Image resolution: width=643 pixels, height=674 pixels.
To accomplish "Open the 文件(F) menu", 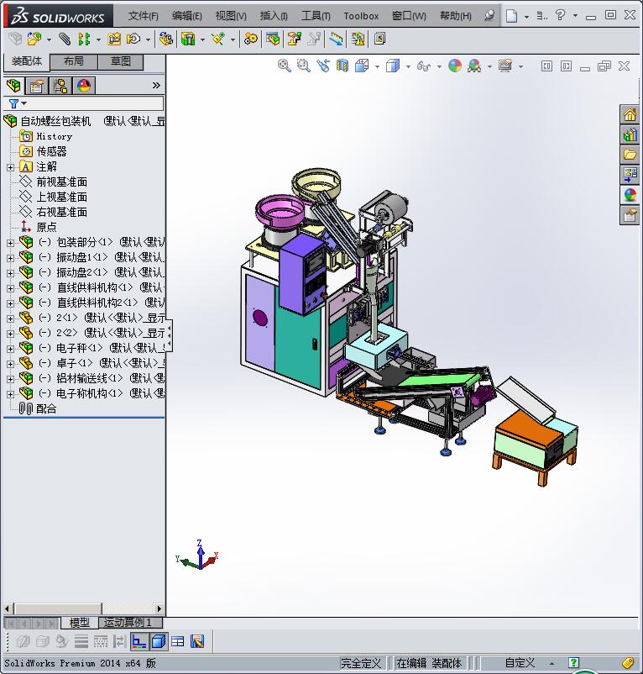I will (x=144, y=16).
